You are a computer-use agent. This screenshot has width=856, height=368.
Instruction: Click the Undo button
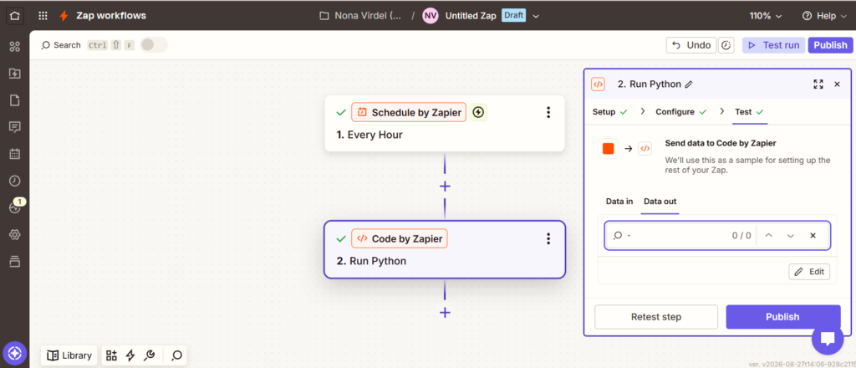click(691, 45)
